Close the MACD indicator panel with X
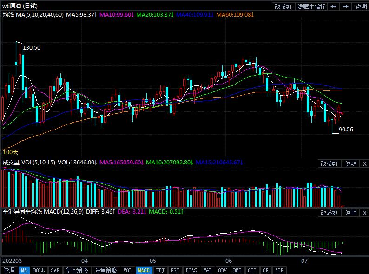The width and height of the screenshot is (369, 274). [364, 213]
